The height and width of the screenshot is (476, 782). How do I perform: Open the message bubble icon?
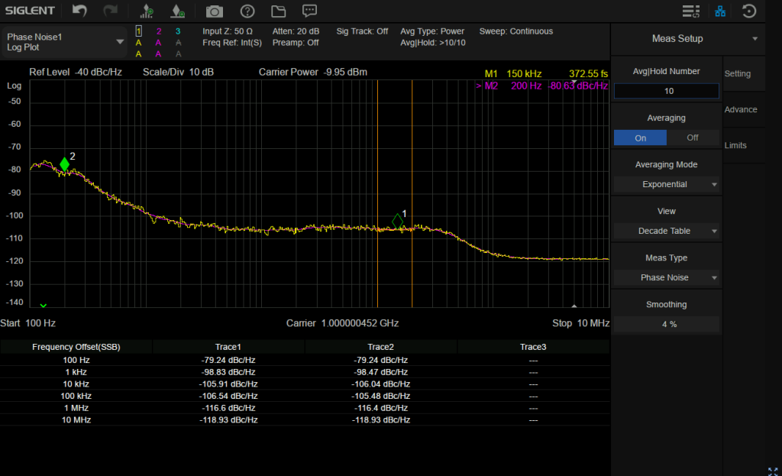(x=309, y=11)
